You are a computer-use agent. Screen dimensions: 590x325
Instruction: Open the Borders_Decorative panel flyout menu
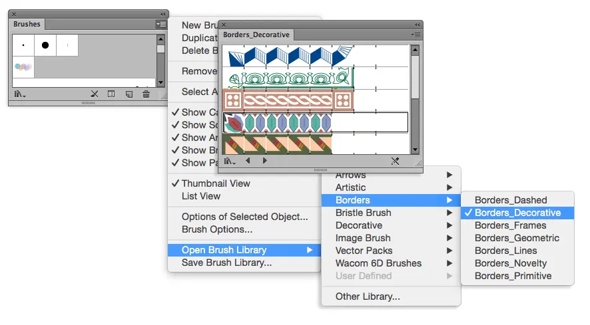(x=416, y=34)
